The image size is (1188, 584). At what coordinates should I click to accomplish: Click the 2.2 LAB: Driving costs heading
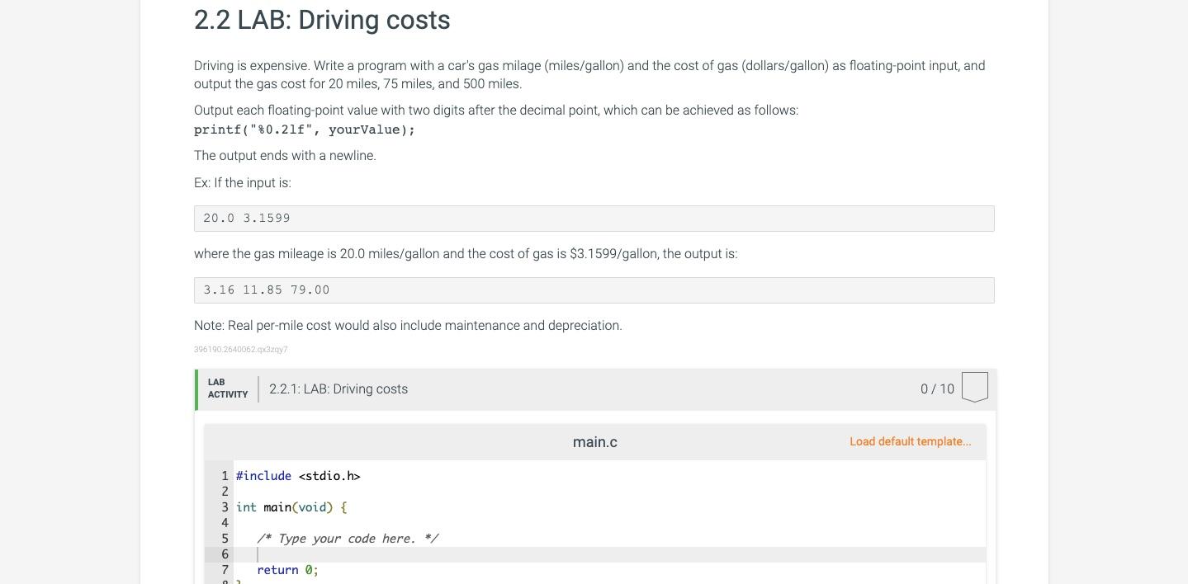pos(321,20)
